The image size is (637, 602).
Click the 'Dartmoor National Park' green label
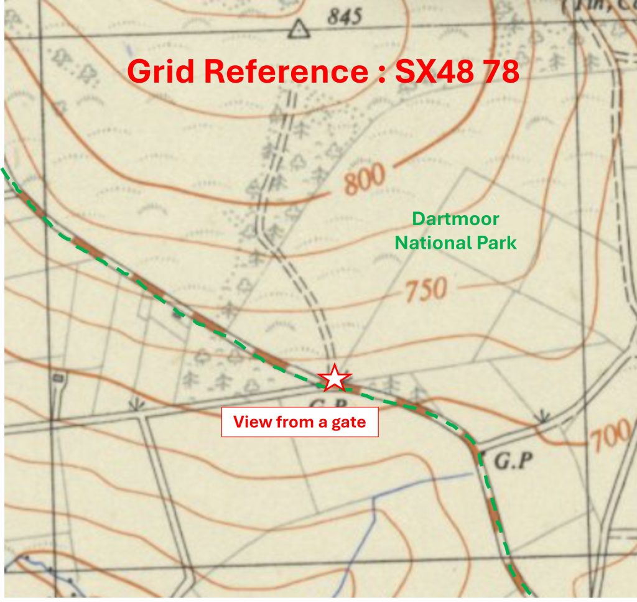455,231
